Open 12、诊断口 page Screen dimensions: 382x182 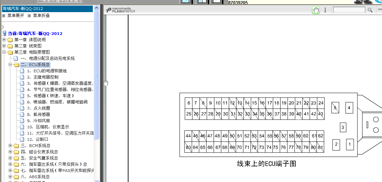[37, 139]
